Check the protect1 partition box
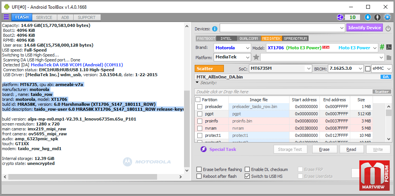The height and width of the screenshot is (196, 395). (x=200, y=136)
